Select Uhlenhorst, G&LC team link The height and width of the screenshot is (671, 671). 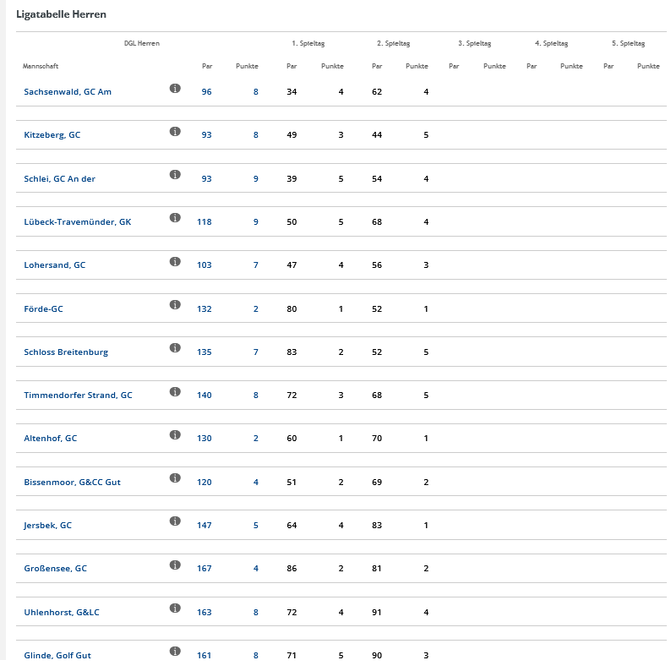click(62, 612)
